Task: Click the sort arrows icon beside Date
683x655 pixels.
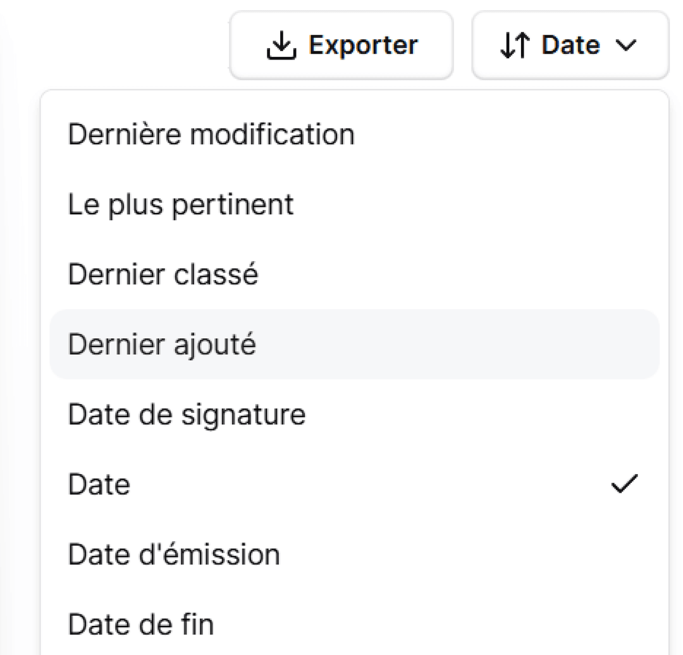Action: point(514,46)
